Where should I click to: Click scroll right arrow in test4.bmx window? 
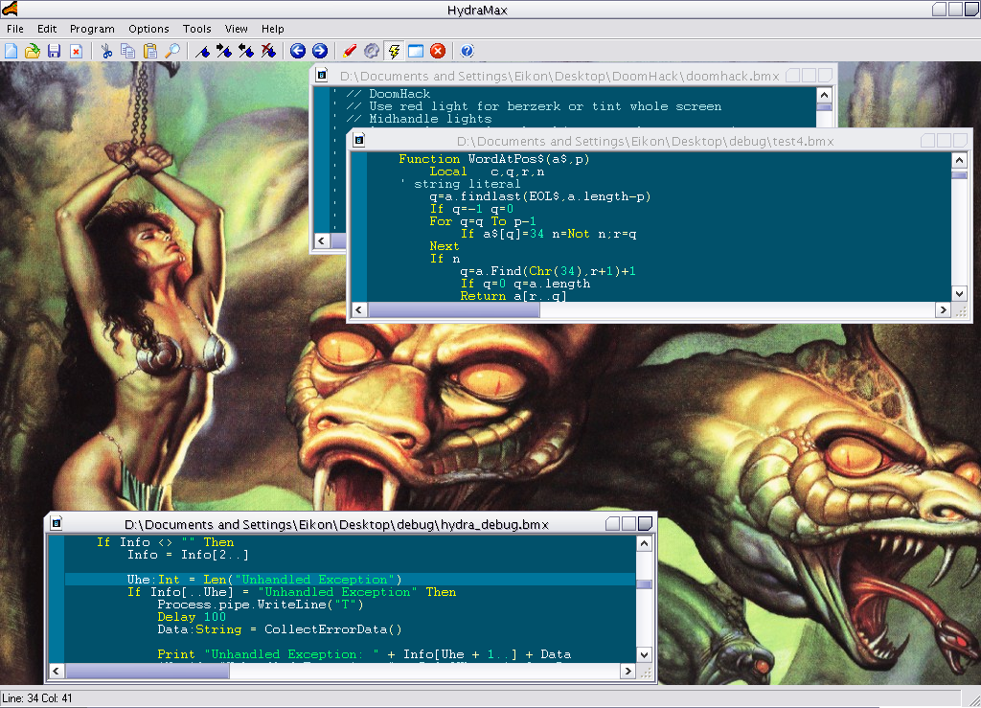[x=943, y=310]
